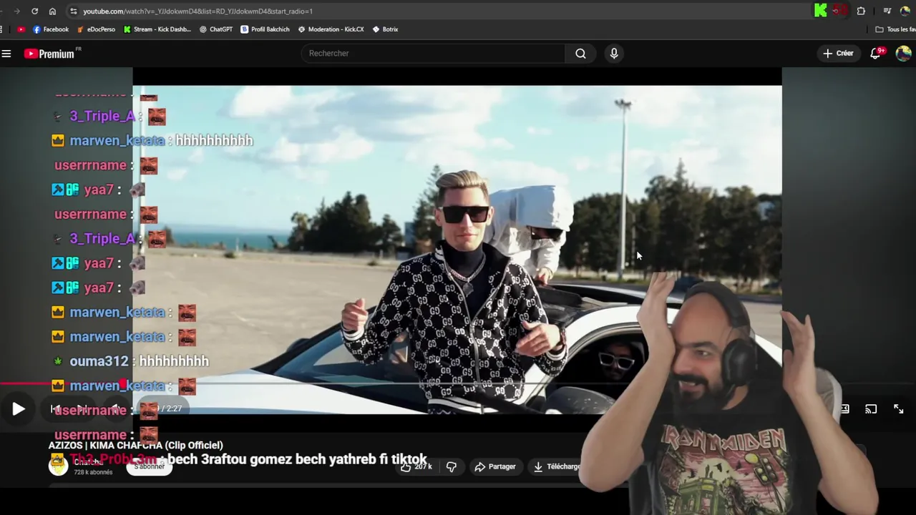Play the video with play button
Viewport: 916px width, 515px height.
coord(19,409)
